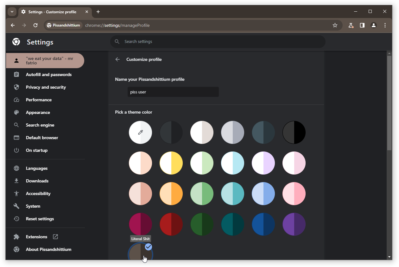Screen dimensions: 399x267
Task: Click the profile name field 'piss user'
Action: point(173,92)
